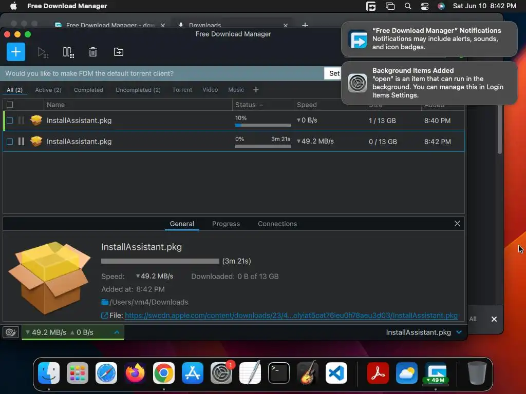Open Terminal from the Dock

279,373
